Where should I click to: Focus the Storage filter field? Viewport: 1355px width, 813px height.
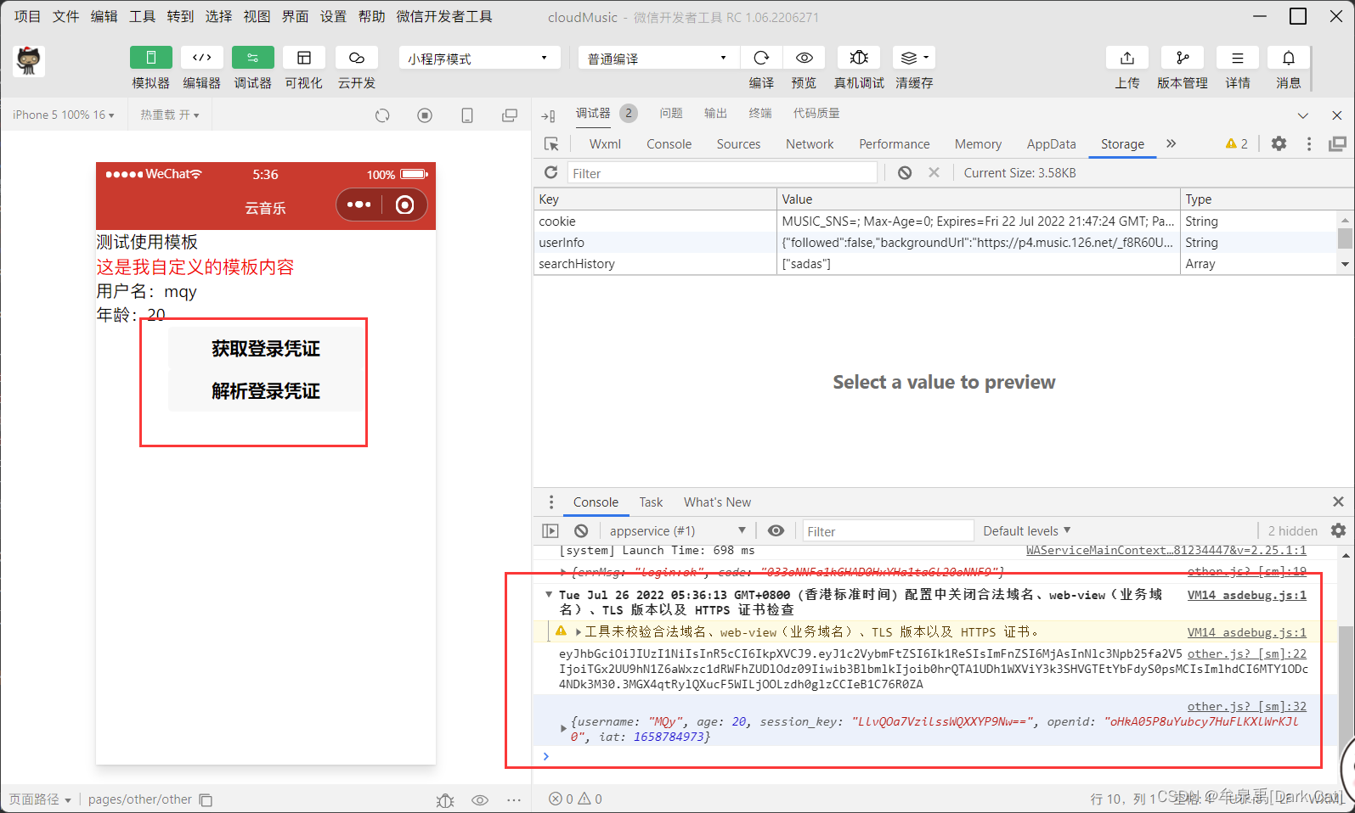click(722, 173)
